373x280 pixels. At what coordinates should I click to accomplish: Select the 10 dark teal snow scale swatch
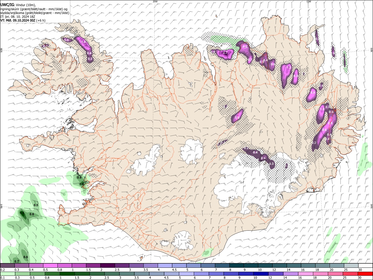[x=265, y=266]
